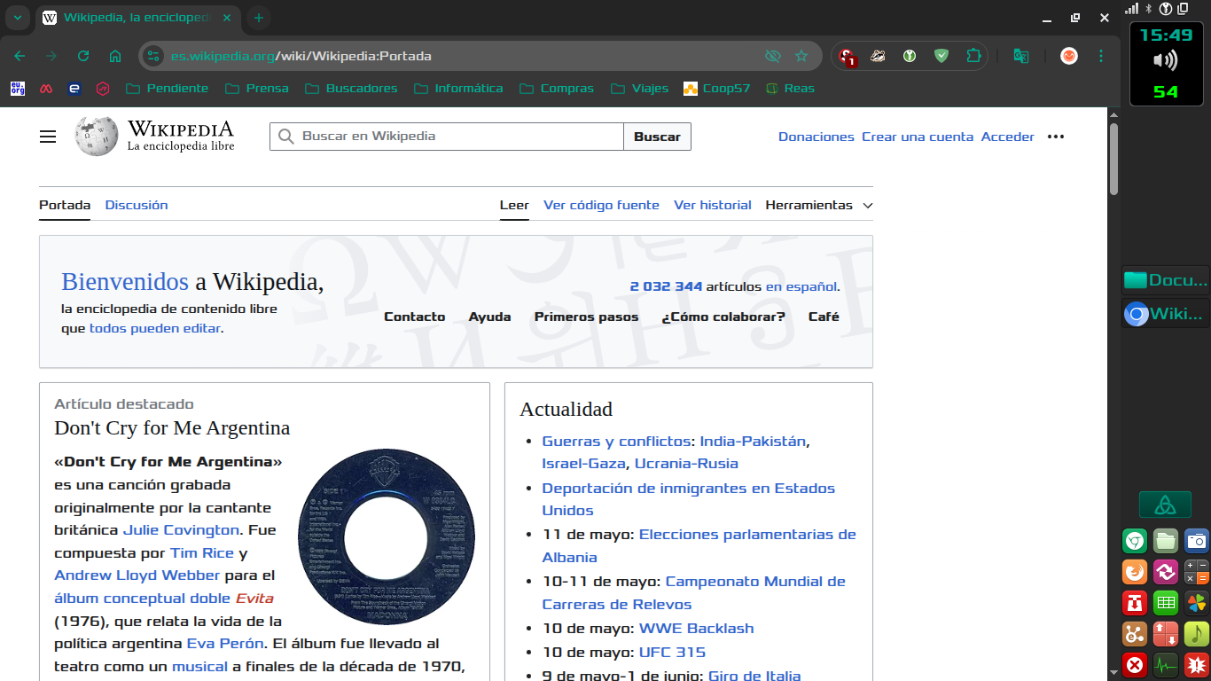
Task: Launch Firefox from the dock
Action: coord(1135,571)
